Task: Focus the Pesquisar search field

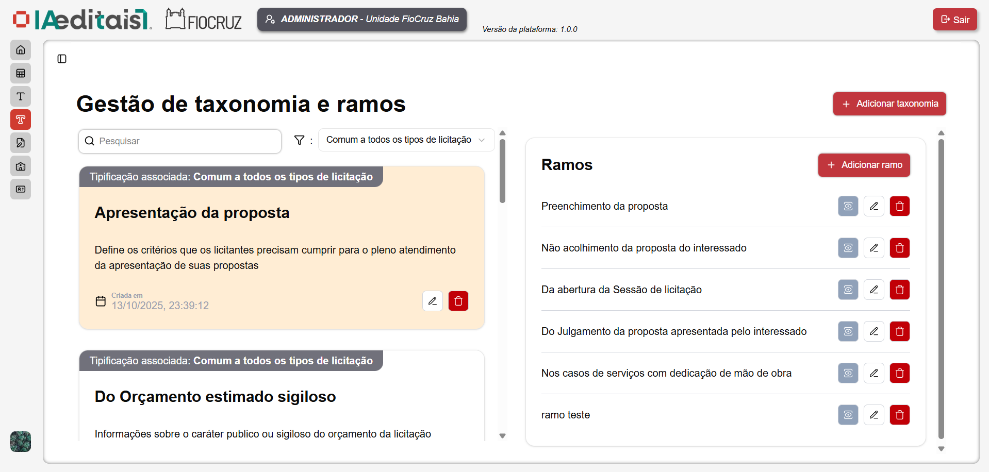Action: [x=180, y=141]
